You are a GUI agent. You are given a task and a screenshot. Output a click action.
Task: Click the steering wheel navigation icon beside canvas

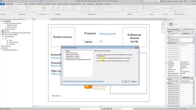click(x=163, y=24)
